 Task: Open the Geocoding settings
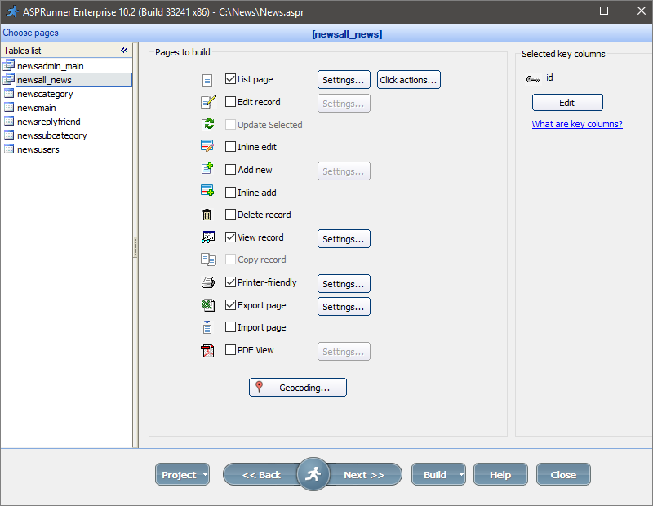coord(297,387)
